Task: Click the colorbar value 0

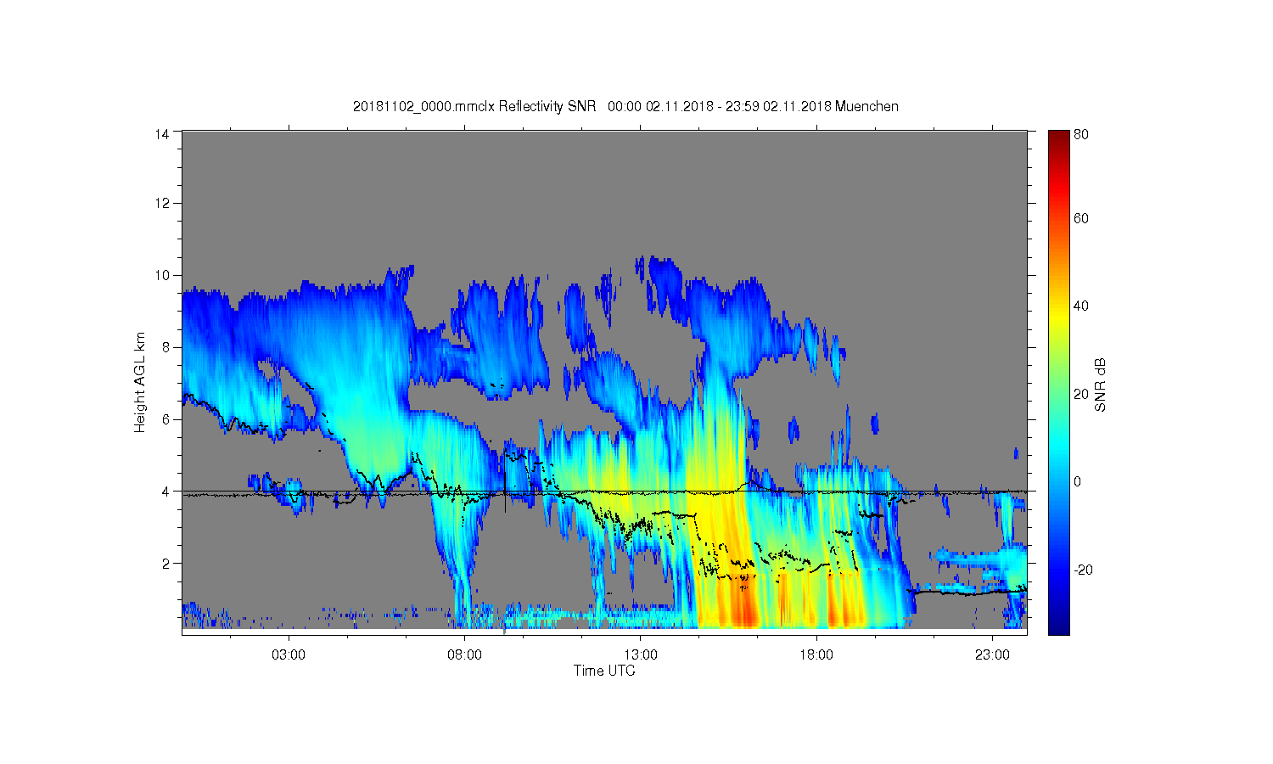Action: (1078, 481)
